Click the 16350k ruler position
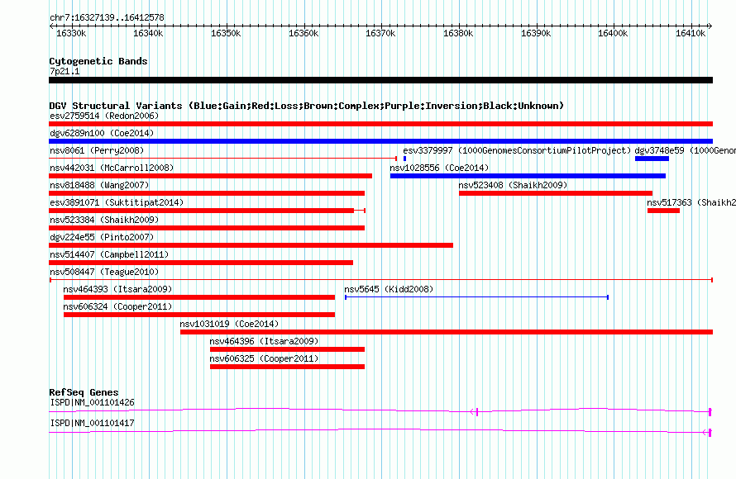 tap(226, 33)
